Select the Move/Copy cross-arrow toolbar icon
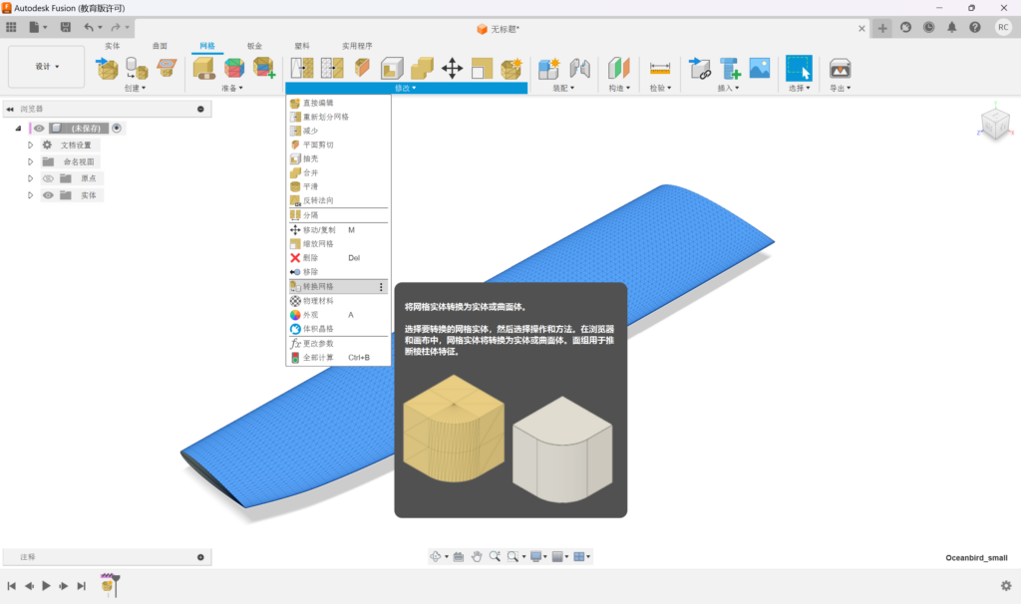The width and height of the screenshot is (1021, 604). (x=452, y=68)
